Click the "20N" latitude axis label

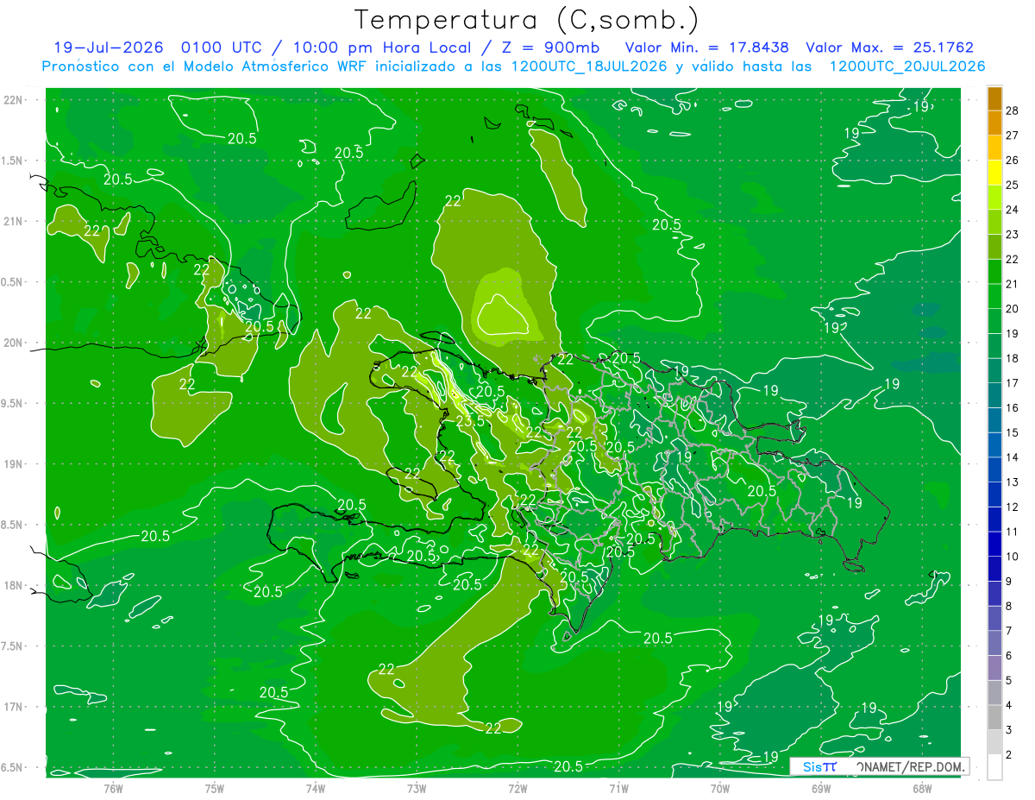(13, 343)
